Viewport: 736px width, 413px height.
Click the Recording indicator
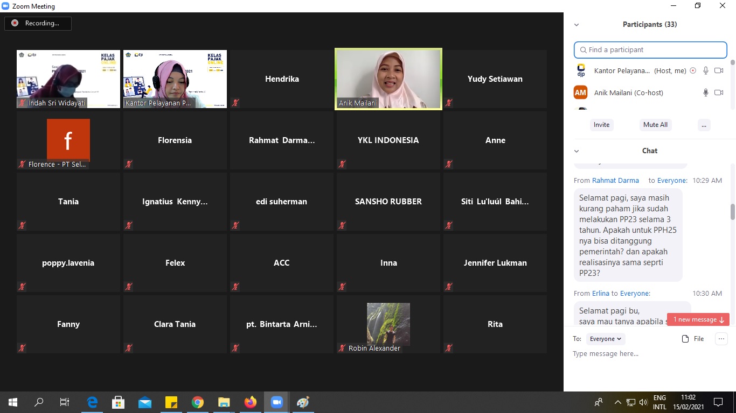38,23
